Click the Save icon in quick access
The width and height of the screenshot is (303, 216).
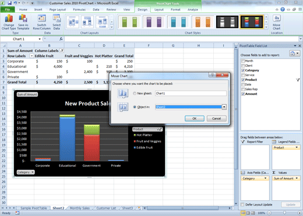click(x=10, y=3)
